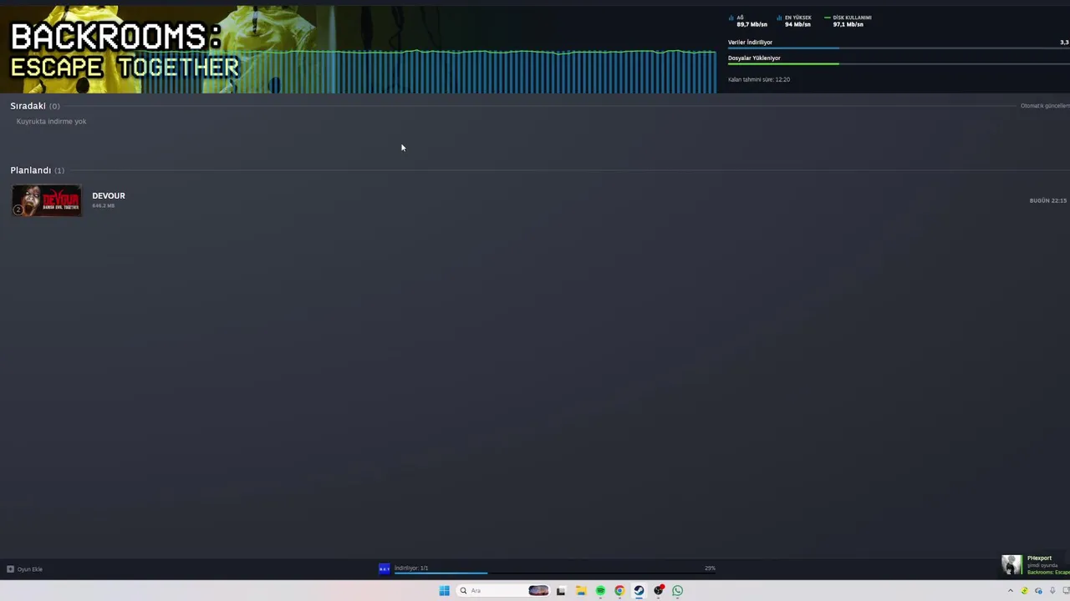Click the DEVOUR 646.2 MB size text
Image resolution: width=1070 pixels, height=601 pixels.
pos(104,205)
